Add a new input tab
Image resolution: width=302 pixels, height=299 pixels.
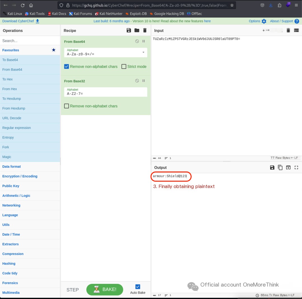[x=263, y=30]
